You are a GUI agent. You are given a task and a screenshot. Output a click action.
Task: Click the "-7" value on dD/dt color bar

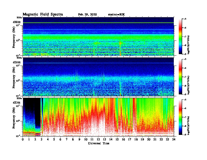[x=185, y=77]
